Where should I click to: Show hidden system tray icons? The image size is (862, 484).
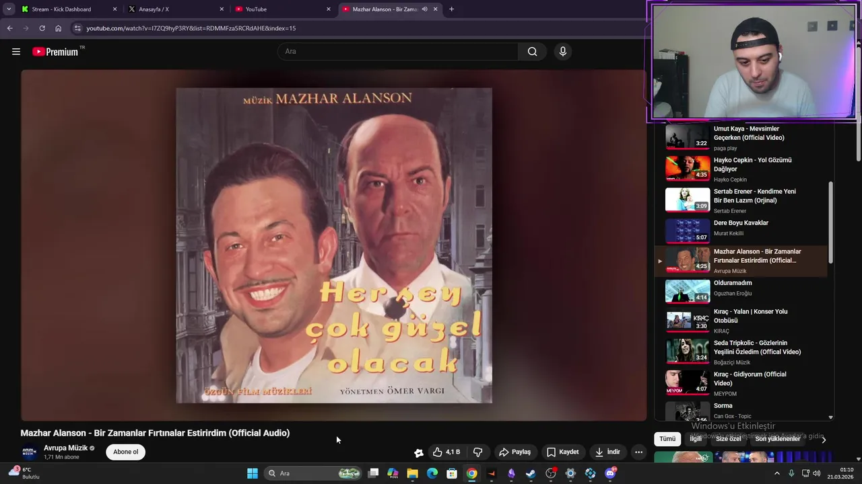(x=776, y=473)
